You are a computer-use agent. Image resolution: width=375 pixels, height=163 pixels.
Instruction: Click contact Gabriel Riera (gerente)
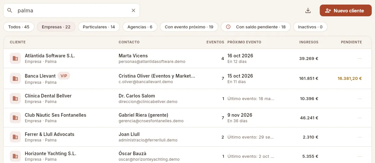pyautogui.click(x=144, y=115)
